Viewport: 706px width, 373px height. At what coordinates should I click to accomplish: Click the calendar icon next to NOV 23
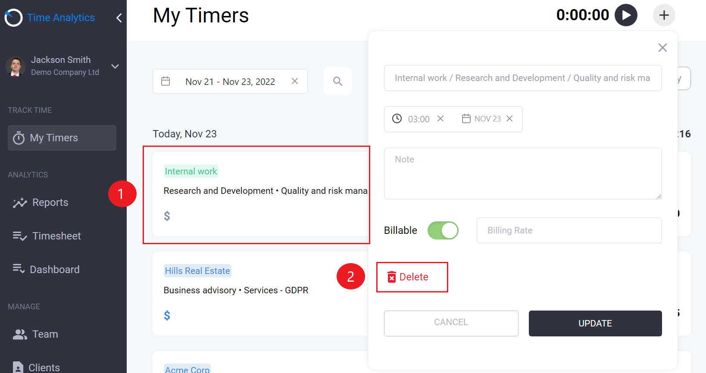[x=466, y=118]
